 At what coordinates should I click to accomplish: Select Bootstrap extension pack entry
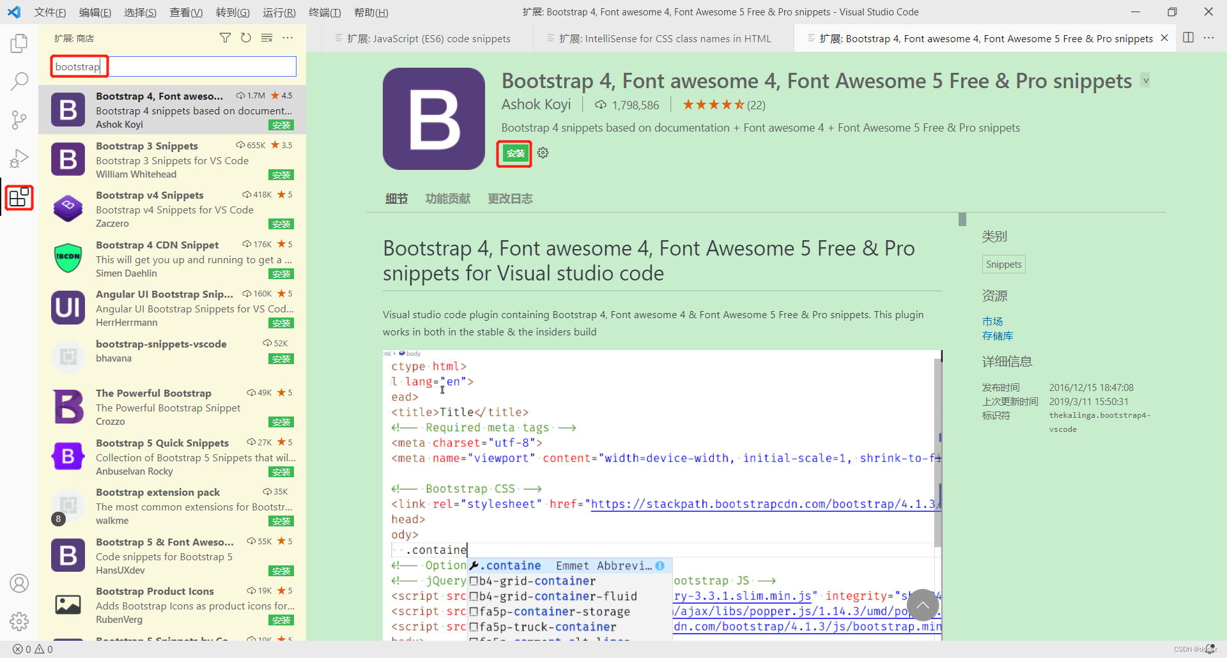[x=172, y=506]
